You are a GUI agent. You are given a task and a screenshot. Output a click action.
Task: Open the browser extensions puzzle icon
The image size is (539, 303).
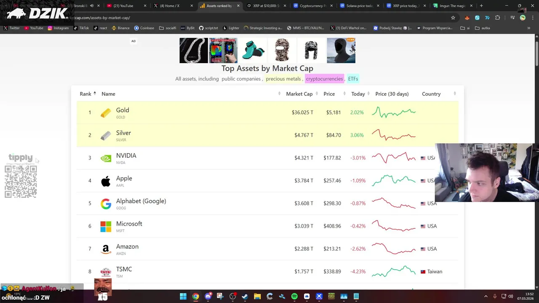coord(497,18)
